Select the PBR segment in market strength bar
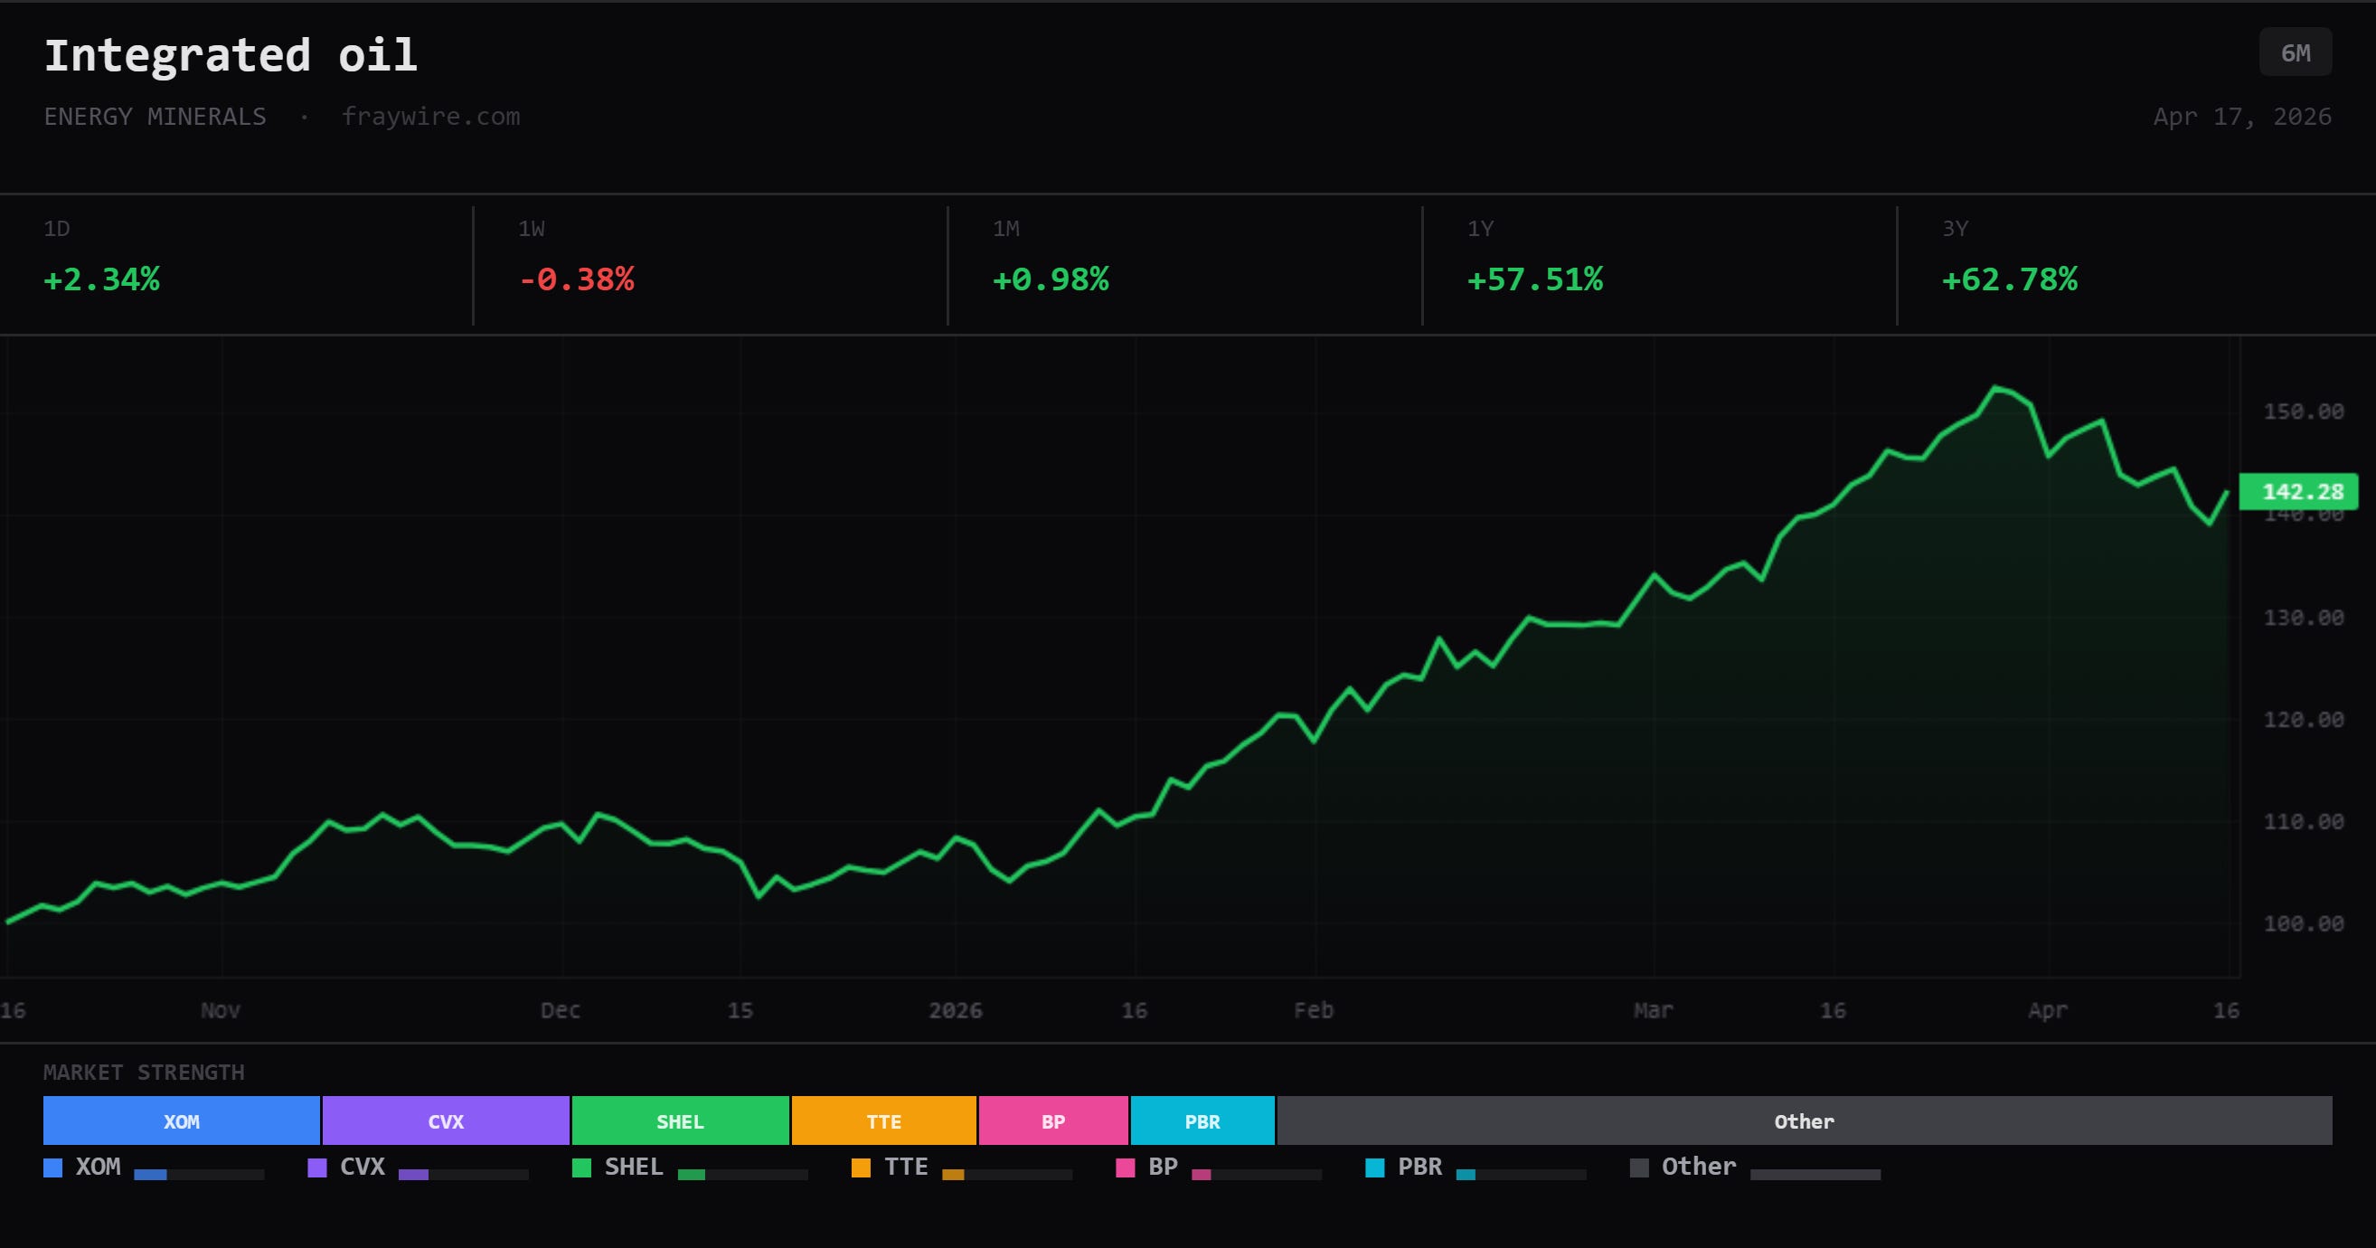This screenshot has width=2376, height=1248. [x=1202, y=1120]
